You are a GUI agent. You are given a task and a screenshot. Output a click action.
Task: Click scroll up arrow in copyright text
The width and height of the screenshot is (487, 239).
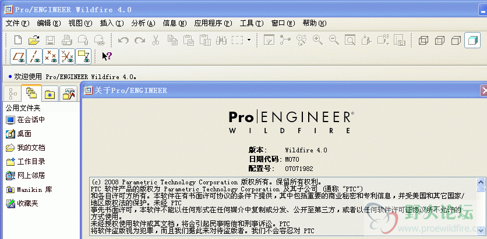481,182
